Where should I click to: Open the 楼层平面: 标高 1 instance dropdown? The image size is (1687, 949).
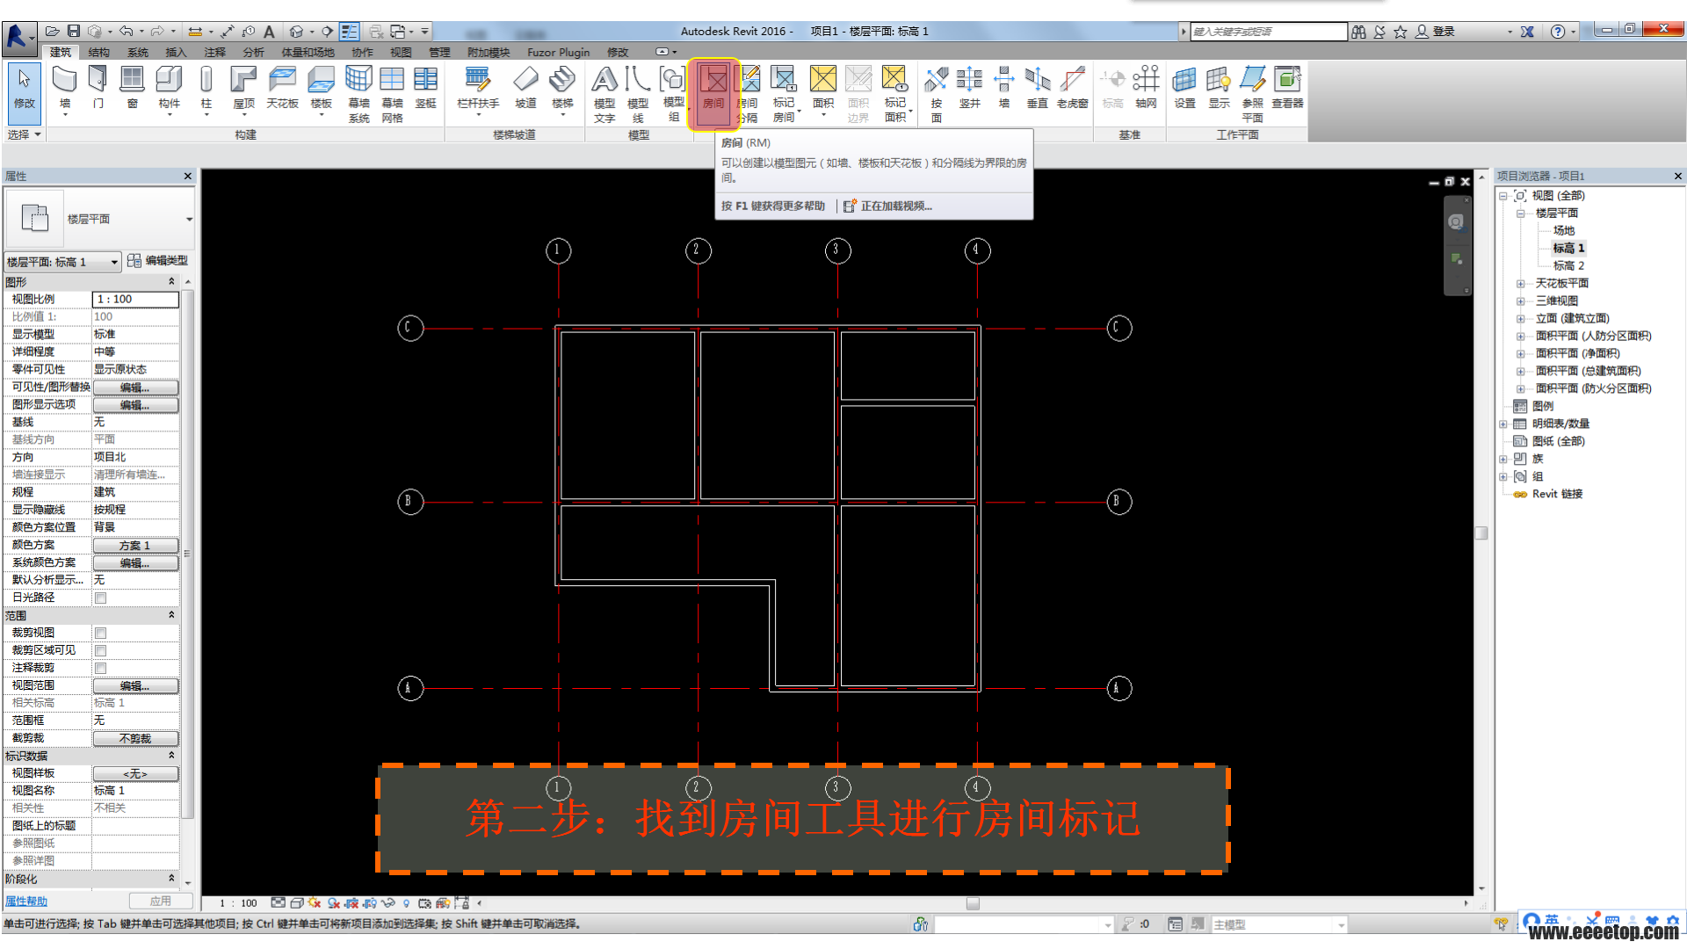(114, 262)
